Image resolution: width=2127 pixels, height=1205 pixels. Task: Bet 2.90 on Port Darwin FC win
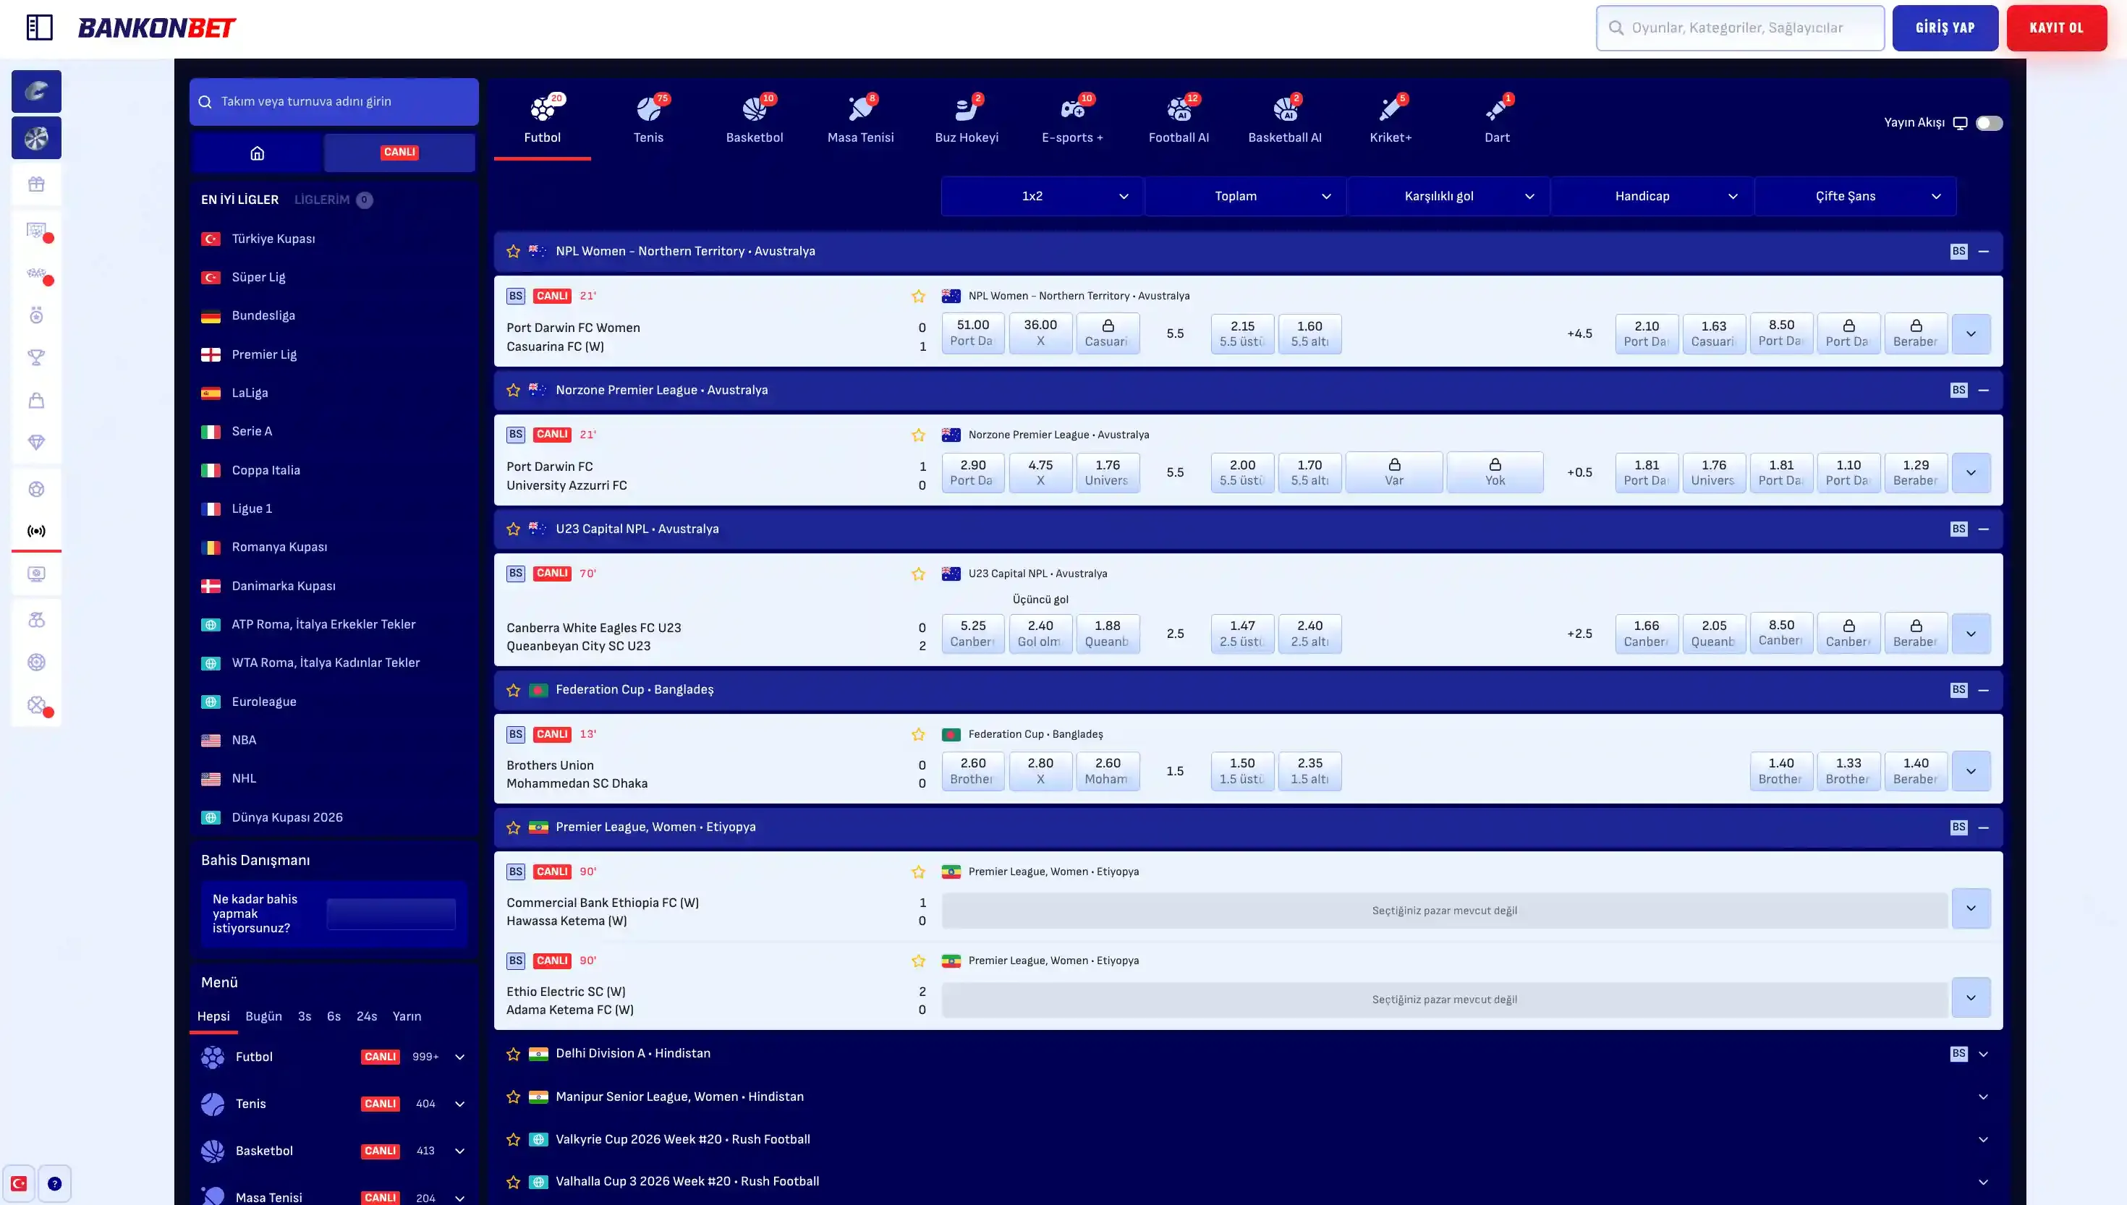[973, 472]
